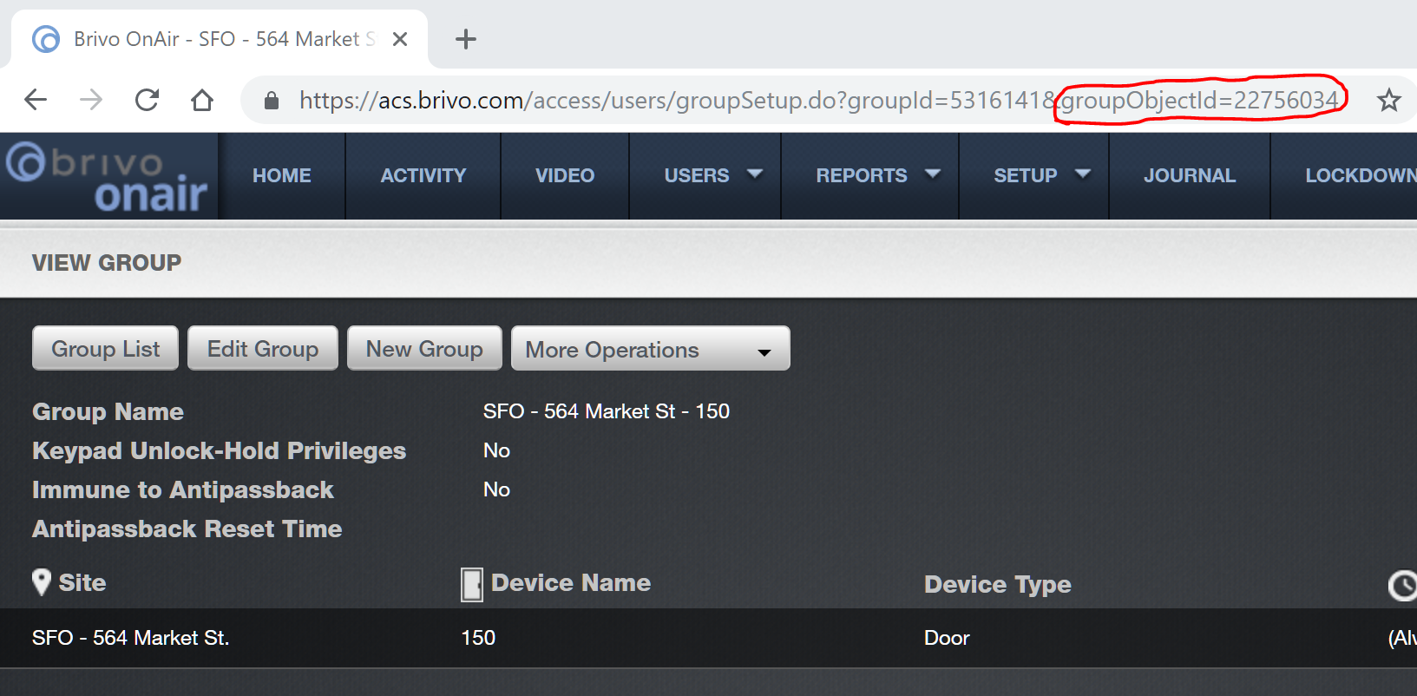Click the Device Type column header

coord(998,584)
